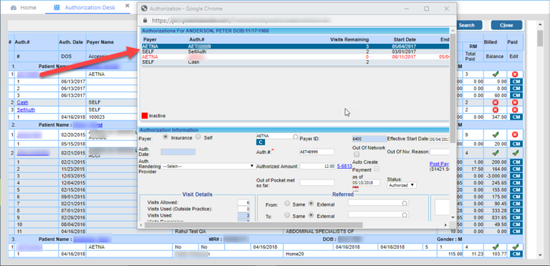
Task: Click the CM button for balance 20.00
Action: click(x=516, y=144)
